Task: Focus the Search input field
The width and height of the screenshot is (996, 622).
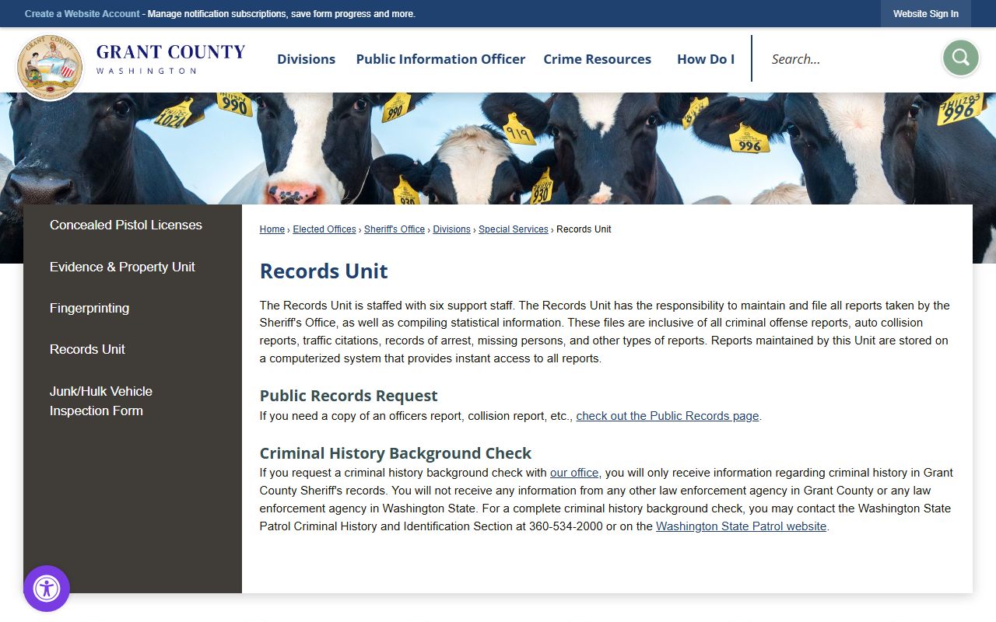Action: [x=848, y=59]
